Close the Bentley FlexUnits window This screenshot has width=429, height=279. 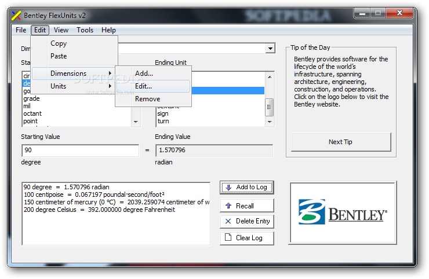point(399,13)
